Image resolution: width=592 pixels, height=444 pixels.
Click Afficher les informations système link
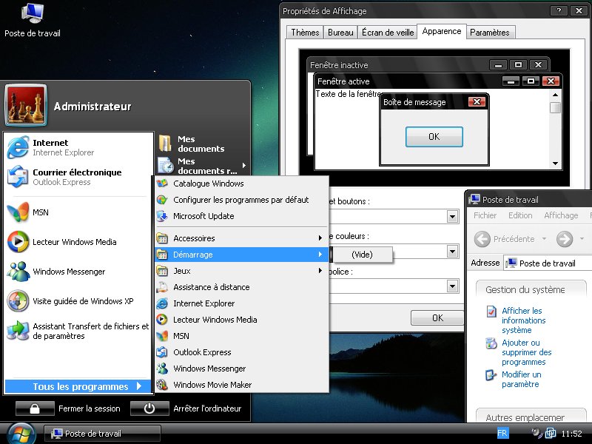pos(523,320)
